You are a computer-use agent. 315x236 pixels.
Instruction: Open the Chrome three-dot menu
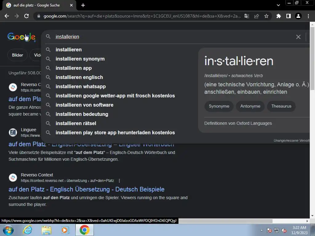click(x=308, y=16)
